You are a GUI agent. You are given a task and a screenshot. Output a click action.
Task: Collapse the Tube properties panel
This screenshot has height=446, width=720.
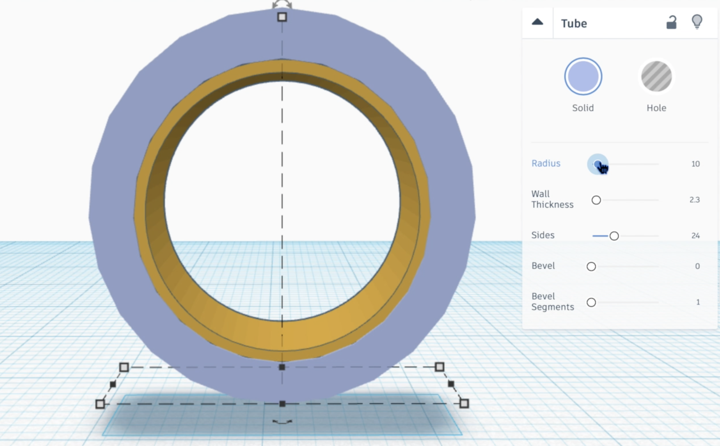(537, 22)
